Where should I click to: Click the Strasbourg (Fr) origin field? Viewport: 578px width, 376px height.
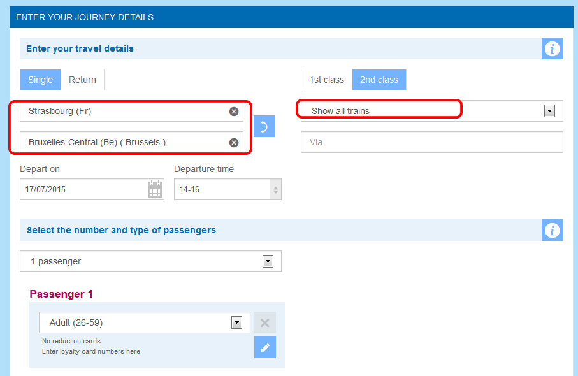131,112
